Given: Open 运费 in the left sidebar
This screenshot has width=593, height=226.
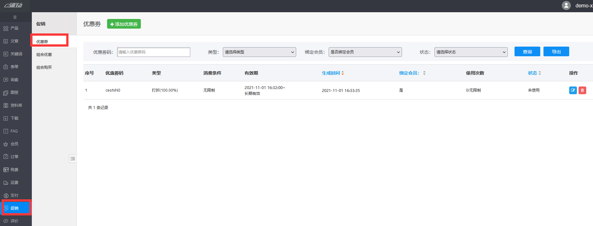Looking at the screenshot, I should [x=14, y=183].
